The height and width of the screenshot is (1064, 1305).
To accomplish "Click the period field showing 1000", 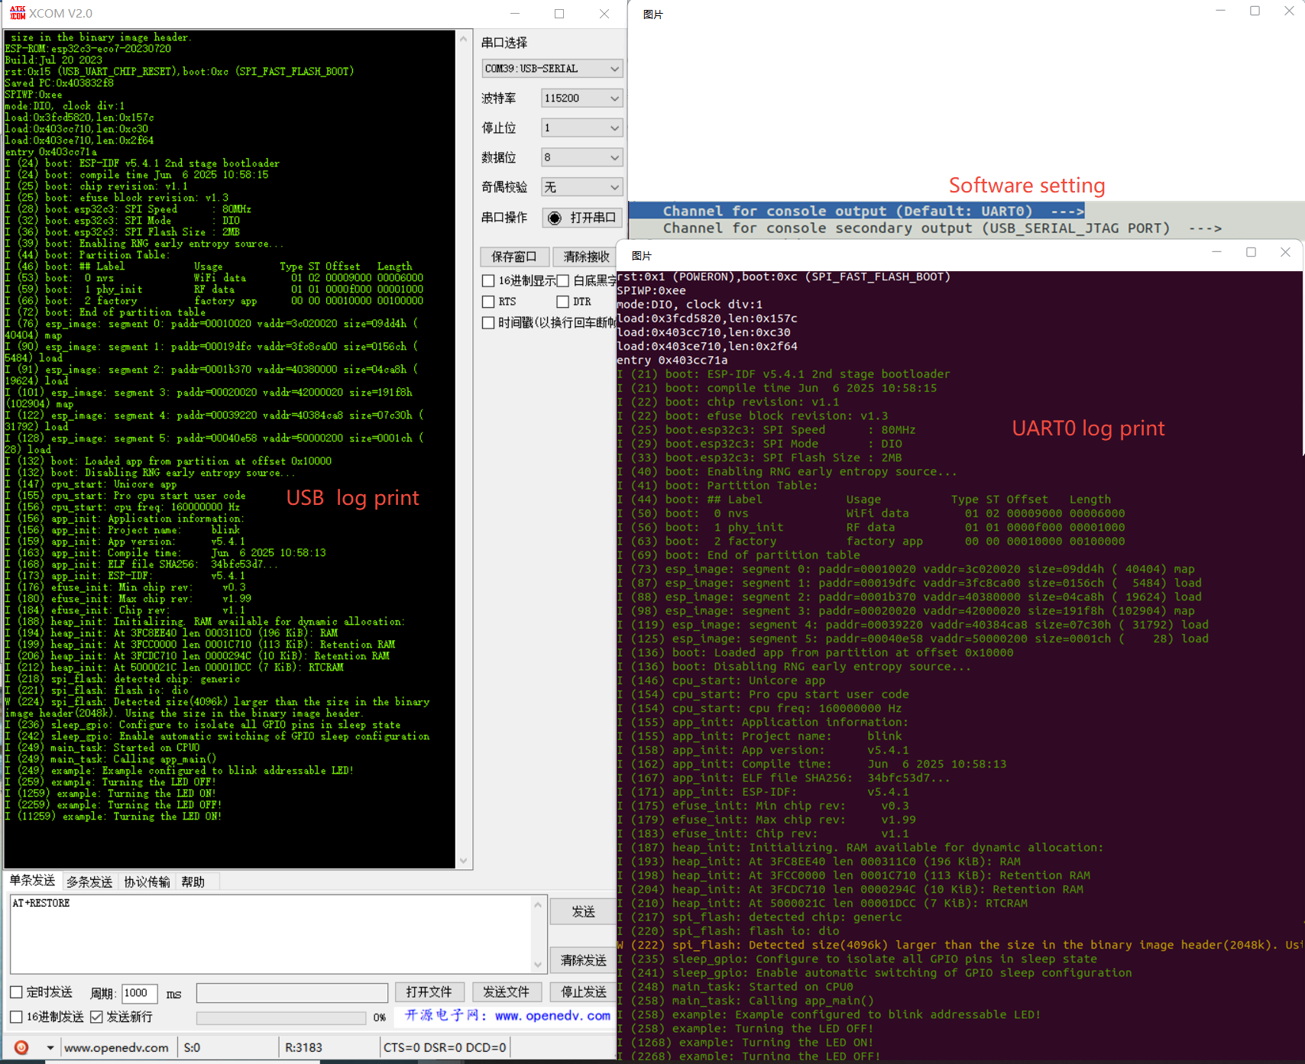I will (x=139, y=993).
